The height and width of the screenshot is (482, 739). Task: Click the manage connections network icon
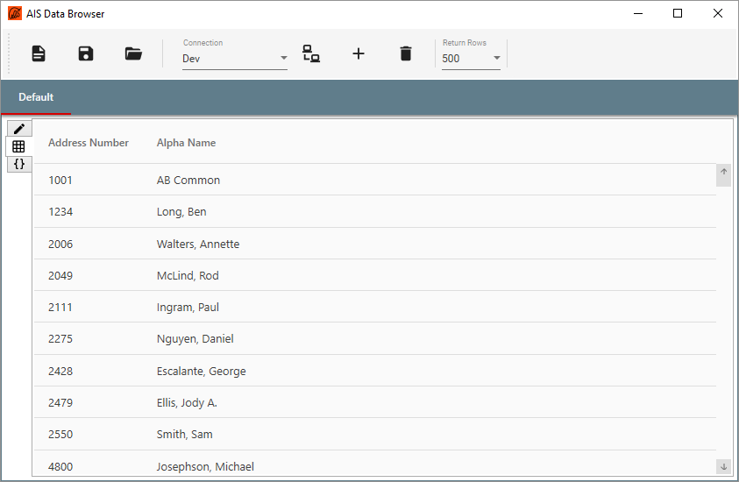tap(311, 53)
